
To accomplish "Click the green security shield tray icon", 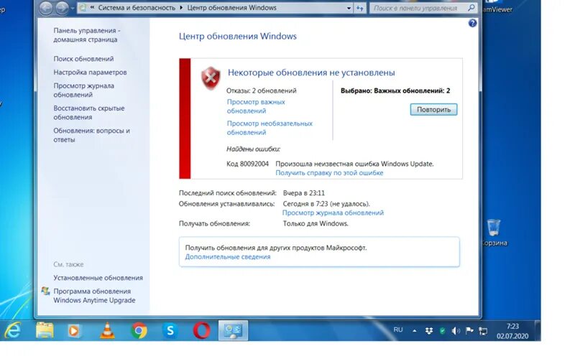I will click(442, 331).
